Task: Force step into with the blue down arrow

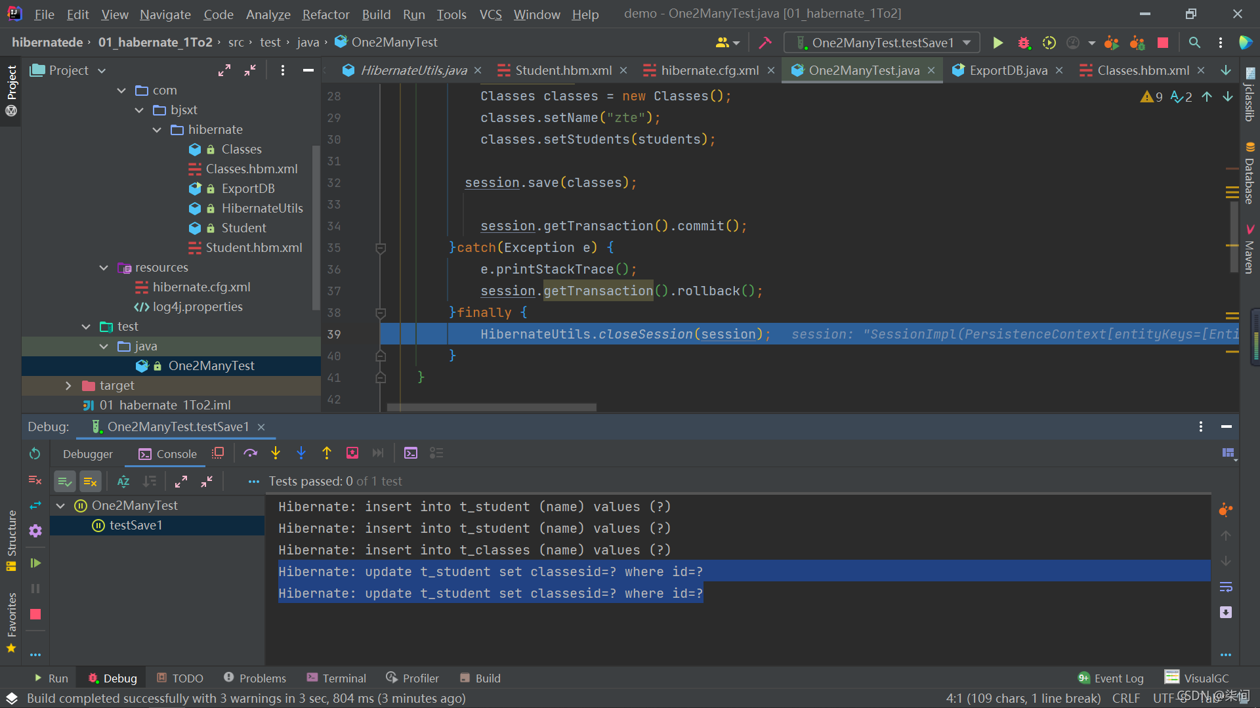Action: point(301,453)
